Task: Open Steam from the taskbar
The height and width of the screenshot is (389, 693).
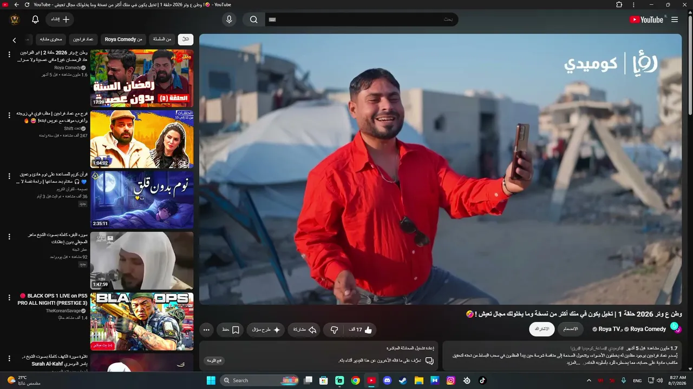Action: [403, 380]
